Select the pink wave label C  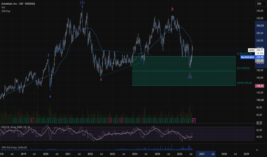(190, 74)
